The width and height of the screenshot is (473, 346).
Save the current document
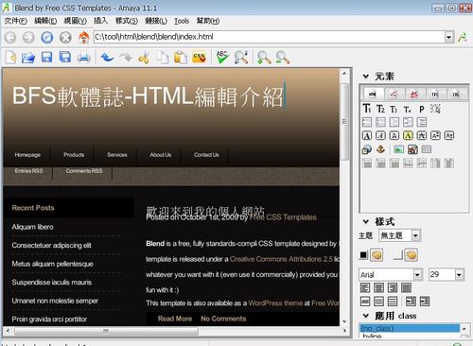click(x=46, y=58)
